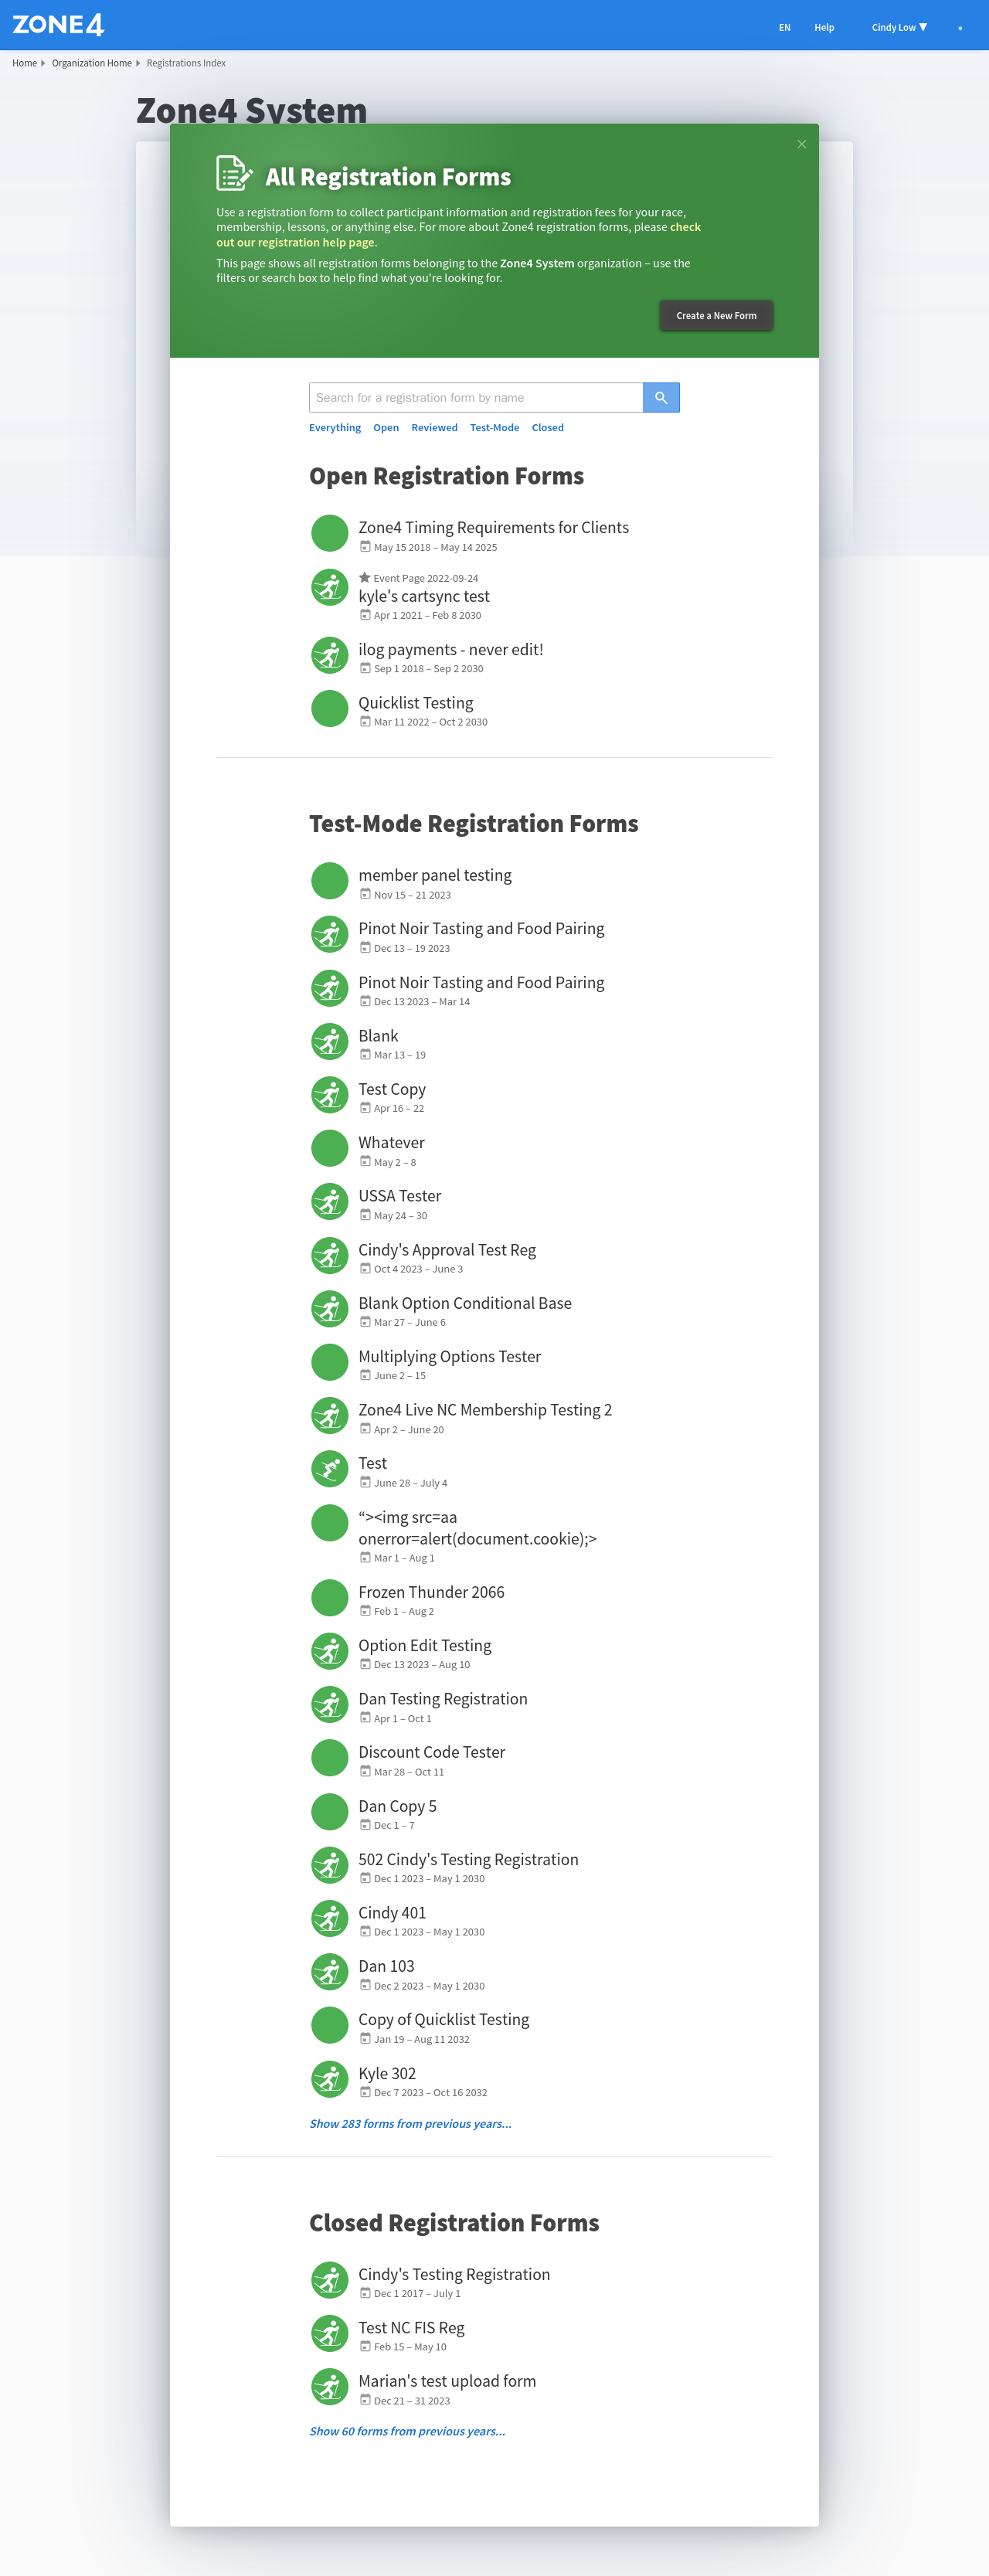This screenshot has height=2576, width=989.
Task: Click the green circle beside Frozen Thunder 2066
Action: pyautogui.click(x=329, y=1598)
